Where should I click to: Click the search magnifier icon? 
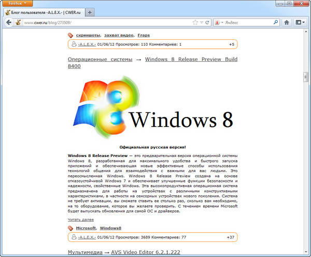[276, 22]
